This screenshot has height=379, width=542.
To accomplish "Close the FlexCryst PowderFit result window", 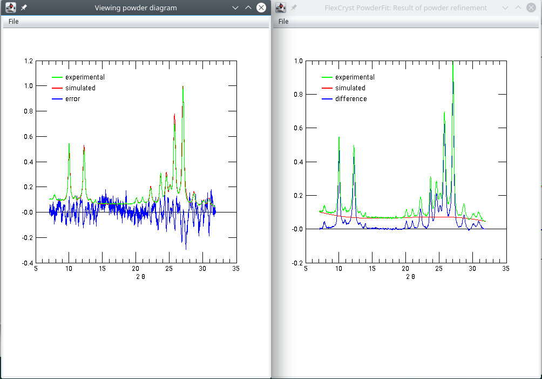I will [531, 8].
